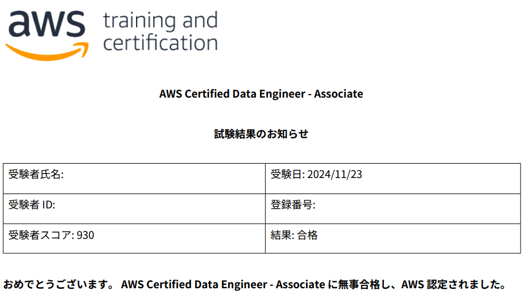Click the word 'certification' in the logo

tap(160, 42)
